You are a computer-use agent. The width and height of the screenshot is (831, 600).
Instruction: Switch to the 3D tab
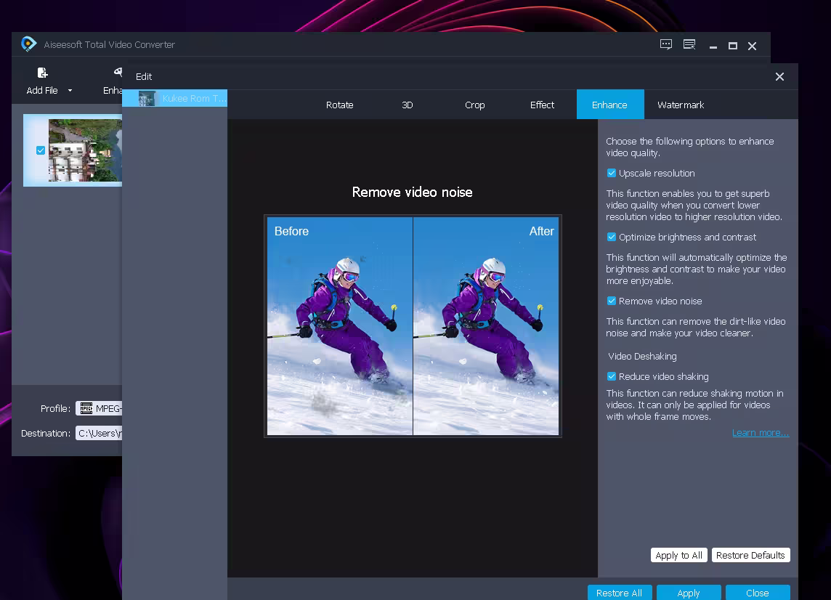407,105
